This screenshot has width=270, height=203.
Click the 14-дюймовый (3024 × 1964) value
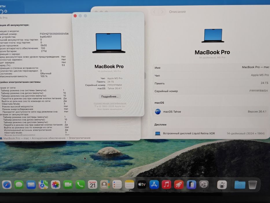(x=246, y=133)
